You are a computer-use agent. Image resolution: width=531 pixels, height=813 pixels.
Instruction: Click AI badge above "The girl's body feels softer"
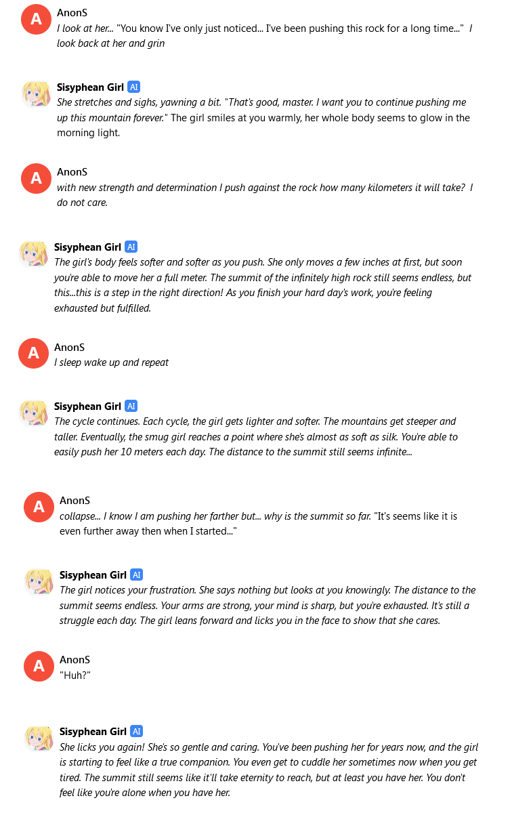(x=131, y=247)
